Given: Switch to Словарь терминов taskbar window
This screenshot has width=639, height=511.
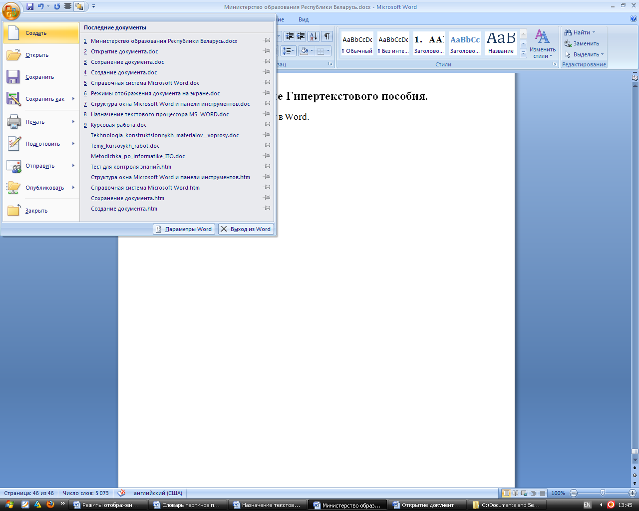Looking at the screenshot, I should [x=188, y=505].
